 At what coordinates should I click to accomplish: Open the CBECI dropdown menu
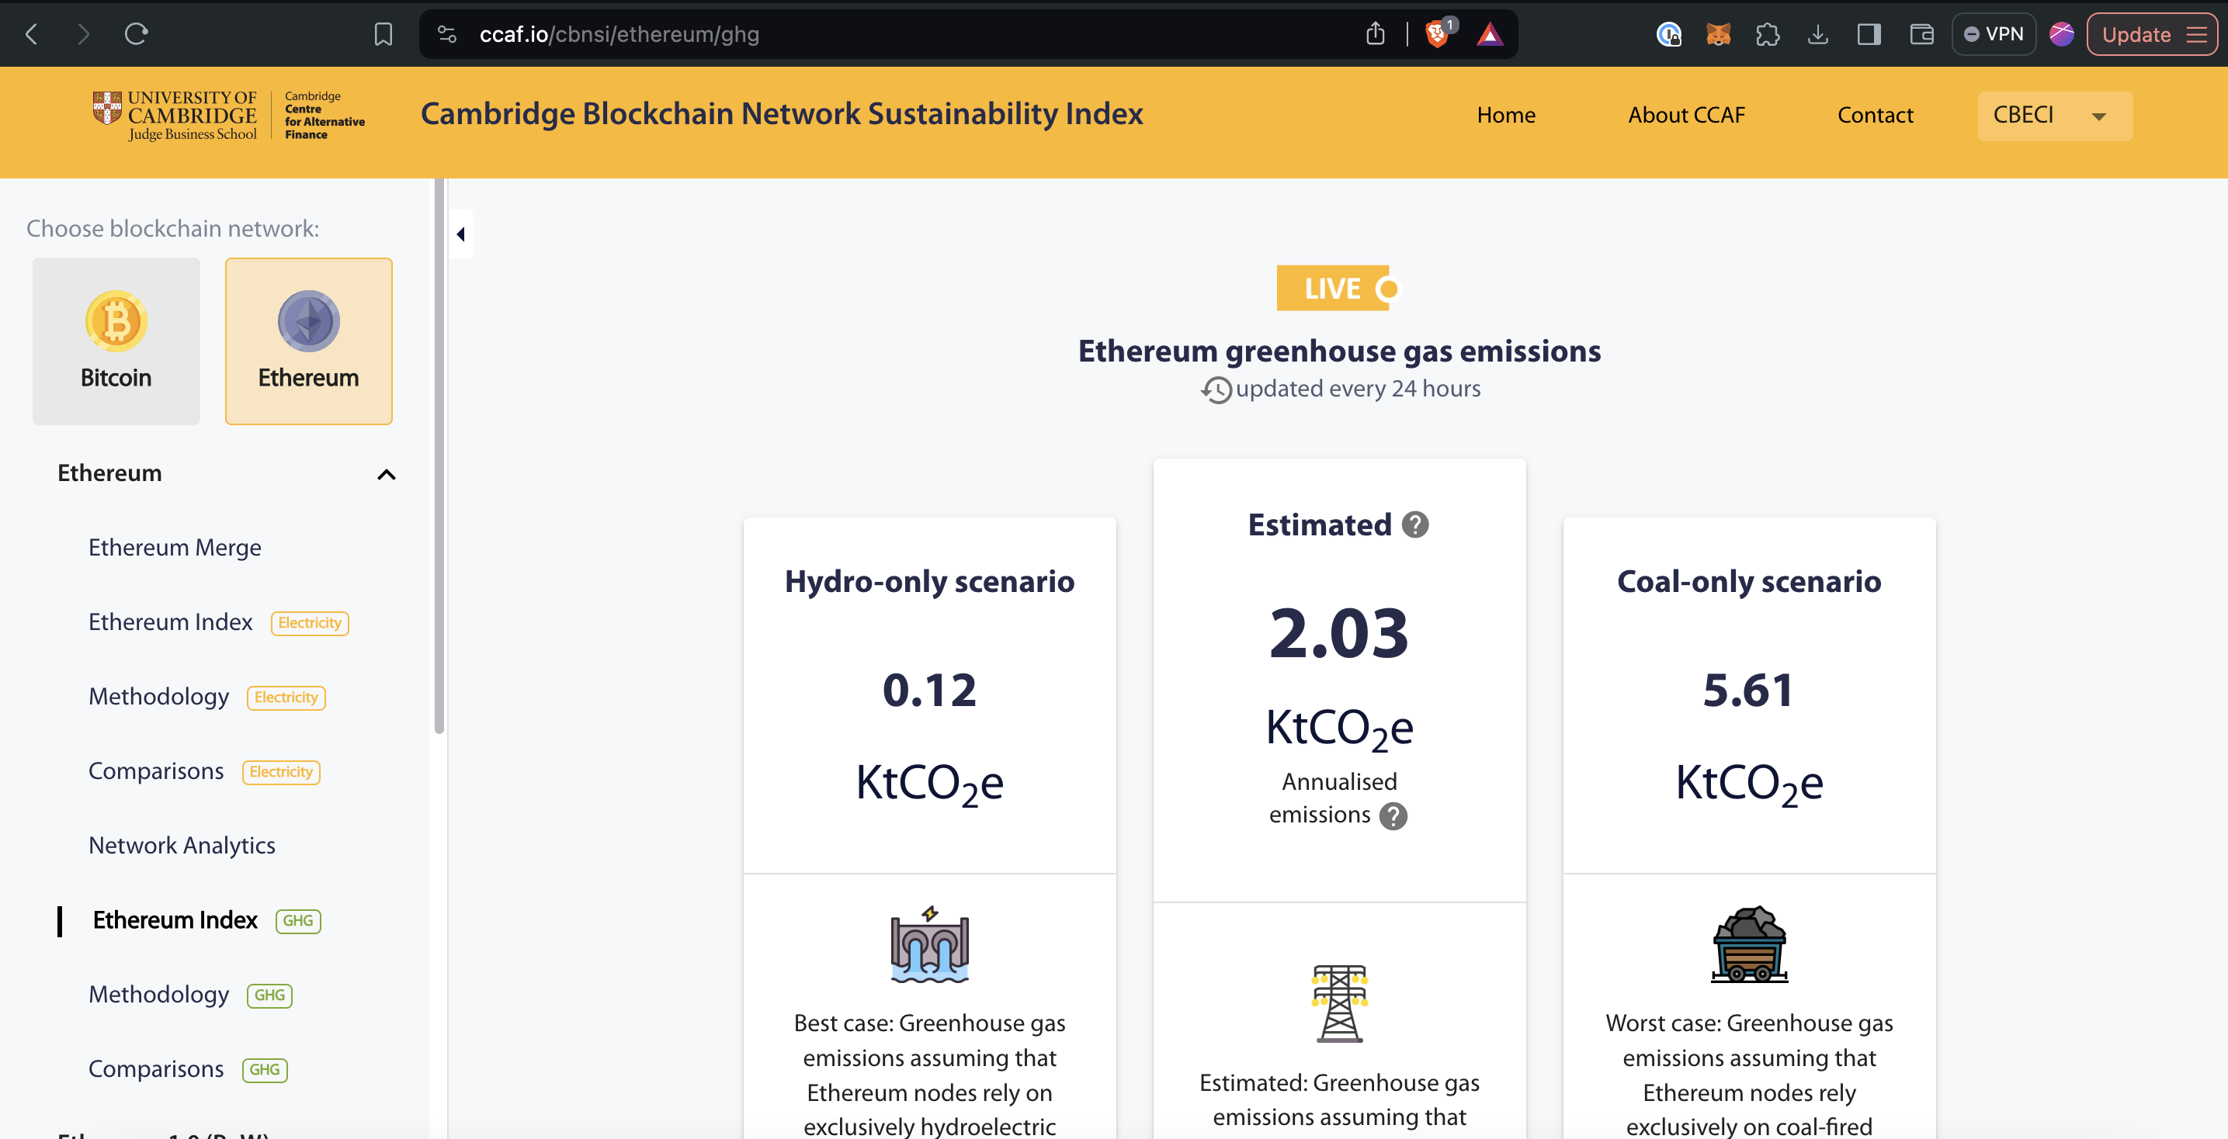(2054, 115)
